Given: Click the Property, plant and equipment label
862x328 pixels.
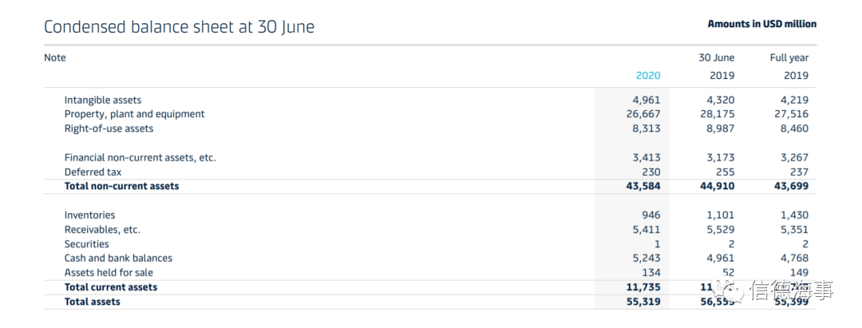Looking at the screenshot, I should (134, 114).
